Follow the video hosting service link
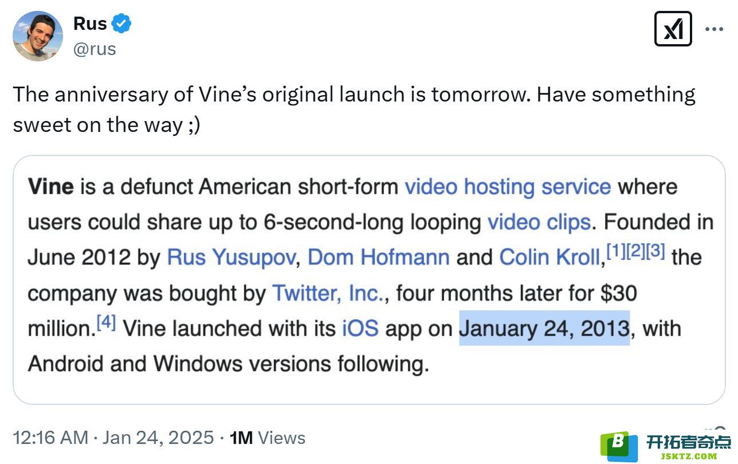738x464 pixels. point(508,187)
